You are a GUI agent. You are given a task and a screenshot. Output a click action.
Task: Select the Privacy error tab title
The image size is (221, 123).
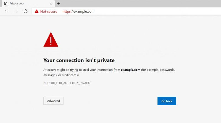click(x=17, y=4)
